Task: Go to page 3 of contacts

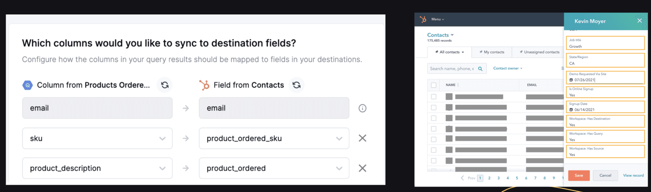Action: 498,178
